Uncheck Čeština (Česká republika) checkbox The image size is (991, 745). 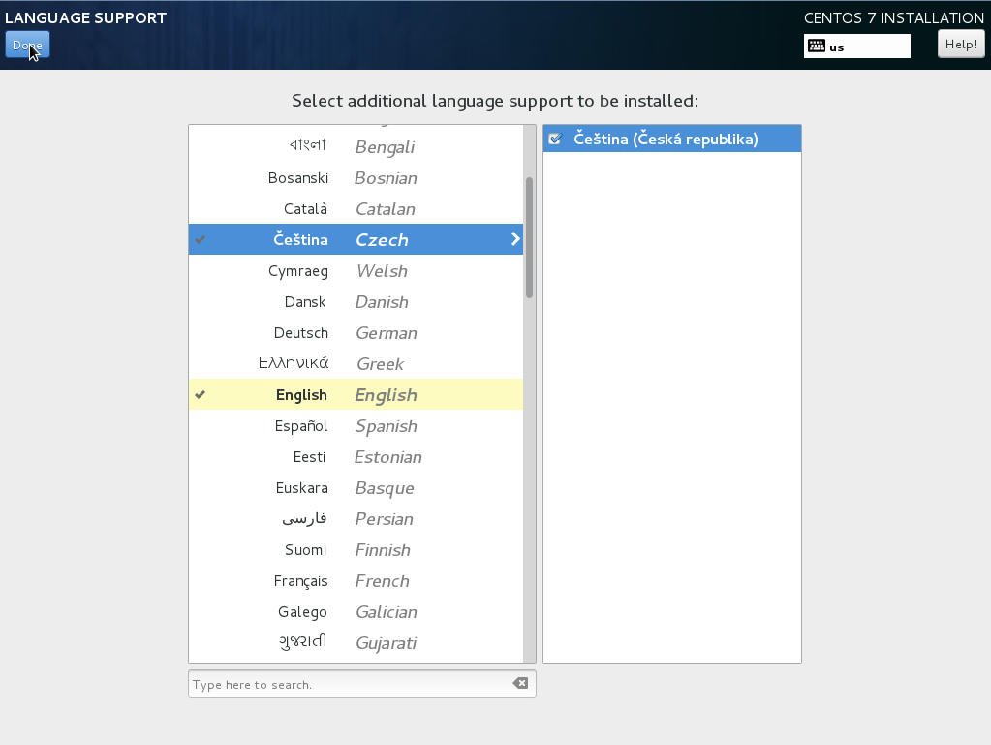555,140
